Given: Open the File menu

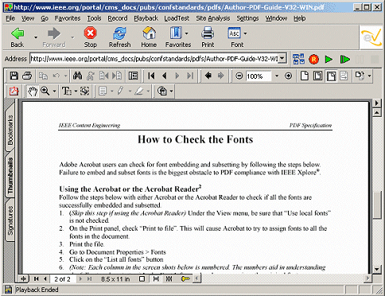Looking at the screenshot, I should [x=10, y=18].
